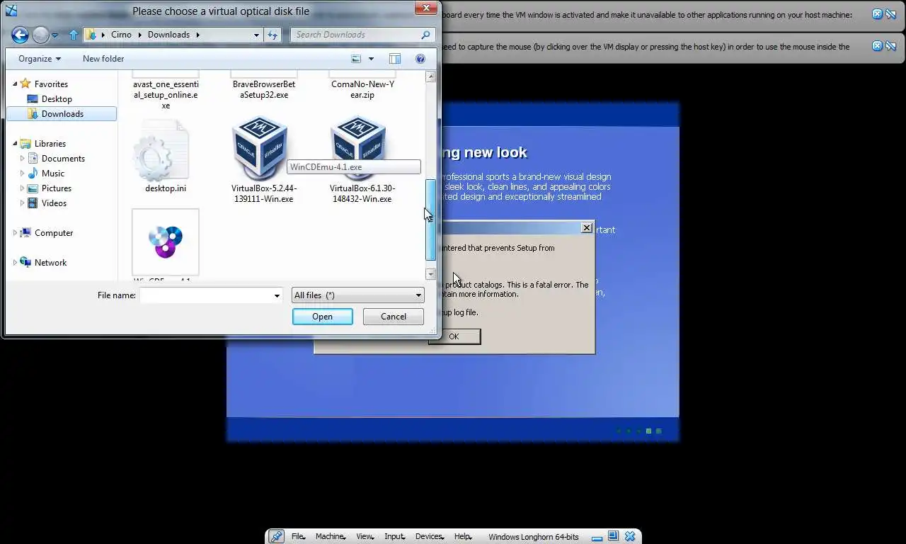Select BraveBrowserBetaSetup32.exe file

(x=264, y=89)
